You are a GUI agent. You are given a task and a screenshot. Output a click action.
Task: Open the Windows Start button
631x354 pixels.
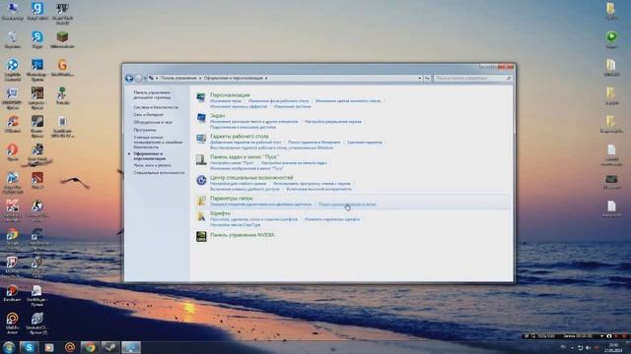[x=9, y=347]
